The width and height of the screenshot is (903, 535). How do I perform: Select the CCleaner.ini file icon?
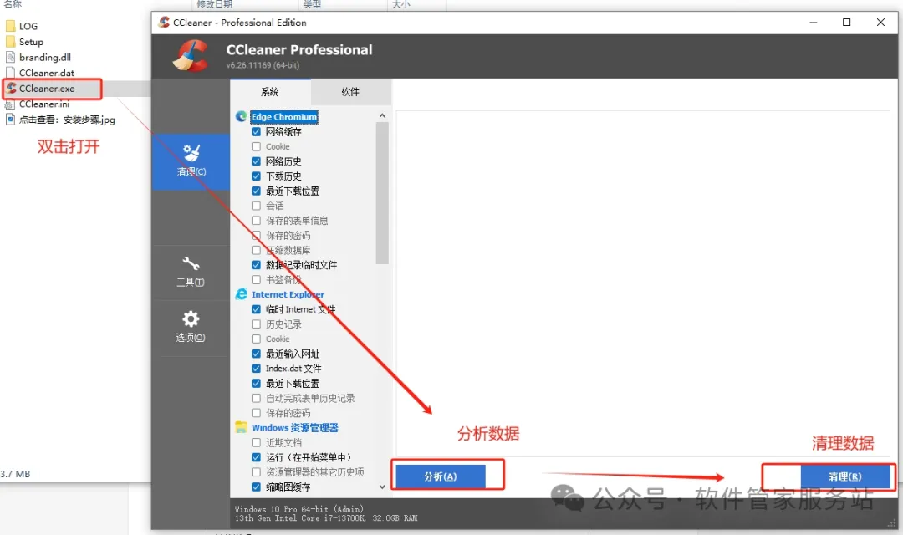[x=10, y=104]
